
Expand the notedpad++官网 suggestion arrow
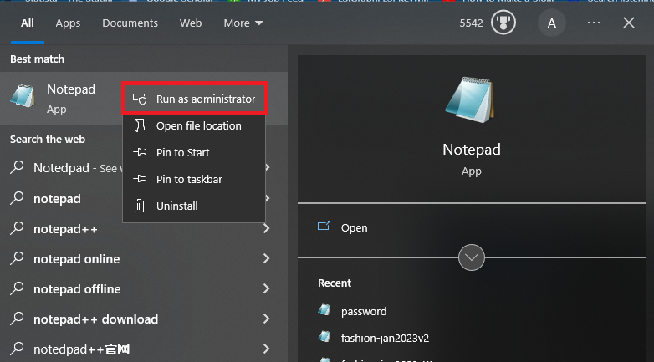point(266,349)
